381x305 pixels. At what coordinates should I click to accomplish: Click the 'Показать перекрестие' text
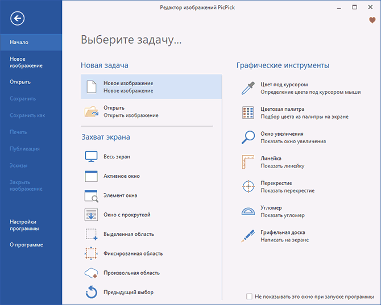287,191
